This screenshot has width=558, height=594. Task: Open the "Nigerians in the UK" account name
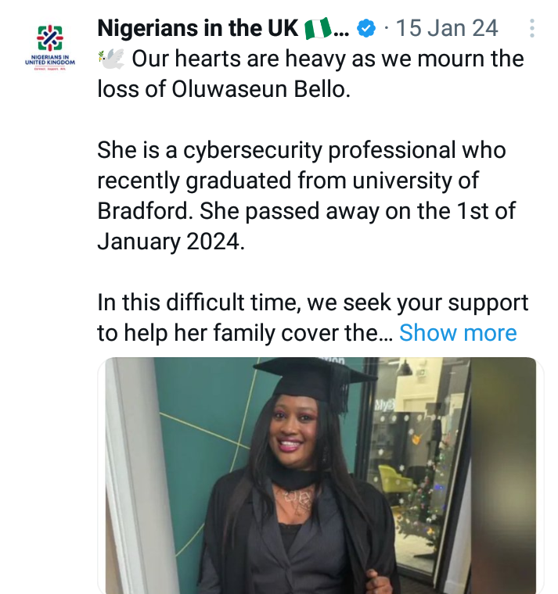(199, 29)
